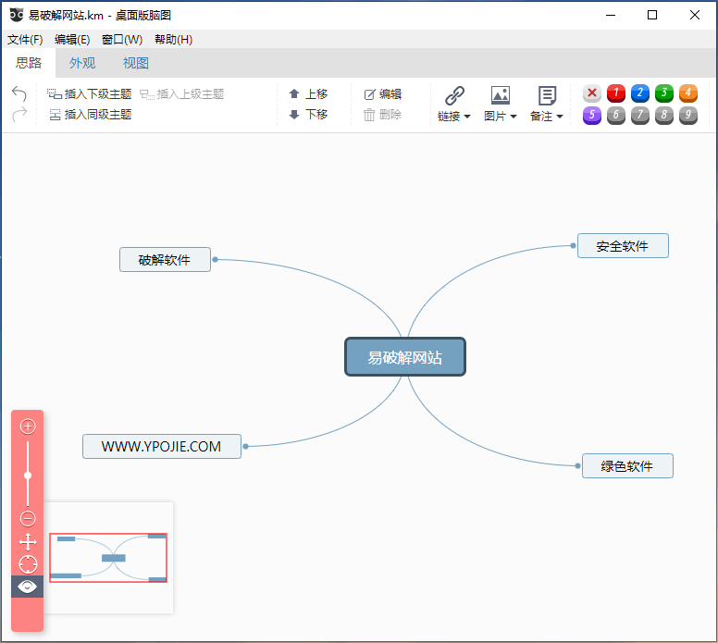Select the 绿色软件 node
The width and height of the screenshot is (718, 643).
[627, 466]
